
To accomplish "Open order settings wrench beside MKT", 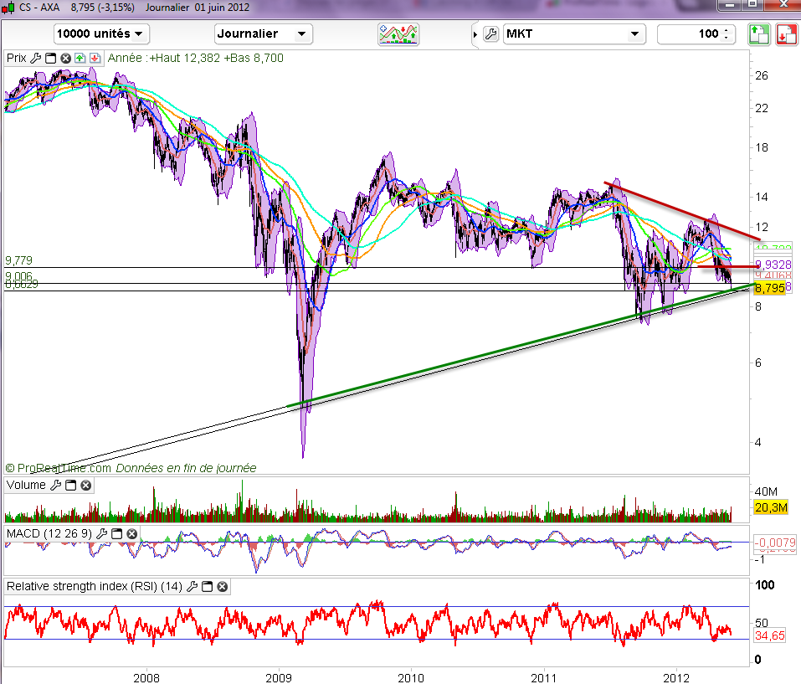I will coord(490,34).
